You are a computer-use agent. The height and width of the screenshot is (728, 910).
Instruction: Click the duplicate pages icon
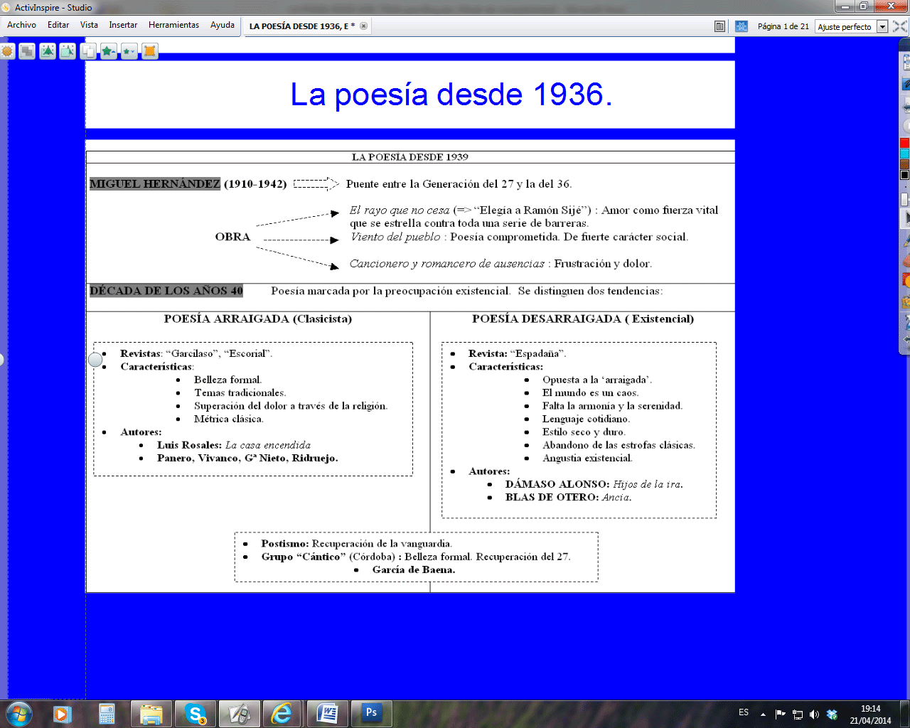pyautogui.click(x=88, y=51)
